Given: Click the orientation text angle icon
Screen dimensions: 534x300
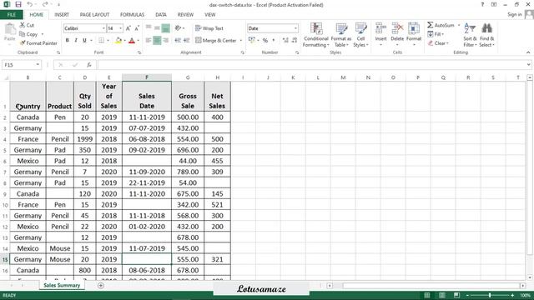Looking at the screenshot, I should click(178, 28).
